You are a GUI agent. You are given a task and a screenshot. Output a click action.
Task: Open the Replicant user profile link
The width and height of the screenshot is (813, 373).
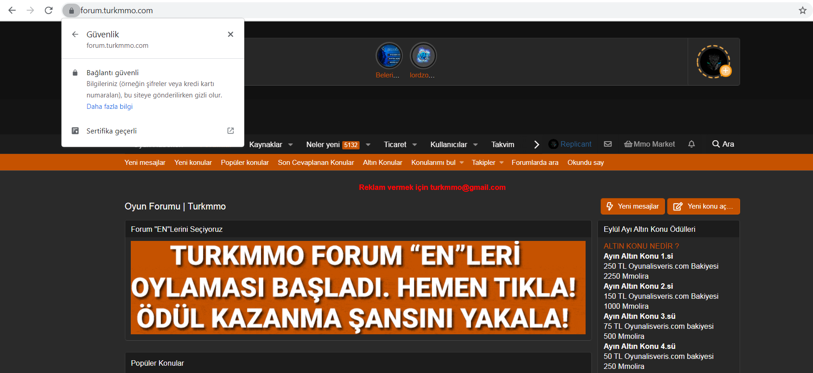coord(570,144)
